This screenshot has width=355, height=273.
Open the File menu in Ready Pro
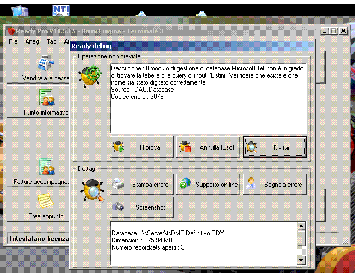click(13, 41)
